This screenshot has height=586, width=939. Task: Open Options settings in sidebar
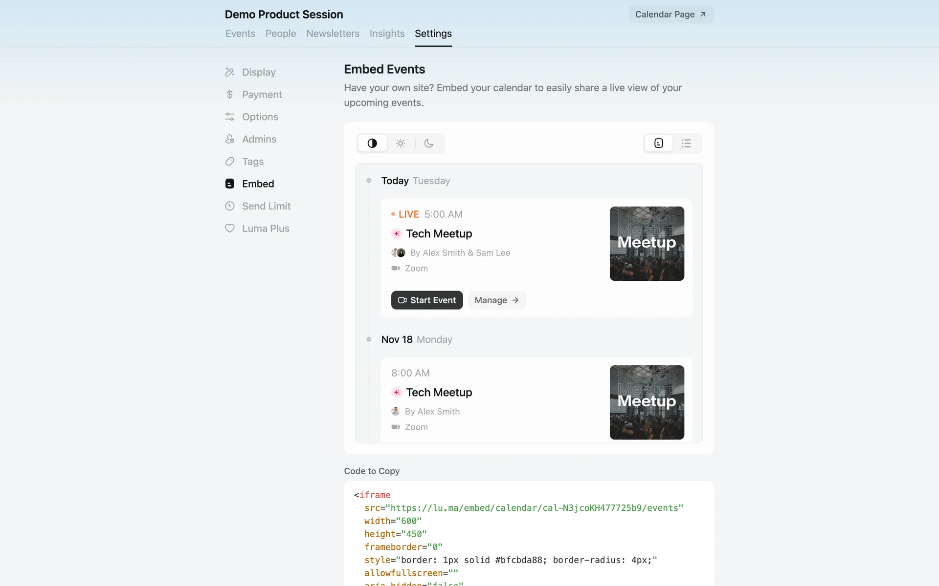pyautogui.click(x=260, y=117)
